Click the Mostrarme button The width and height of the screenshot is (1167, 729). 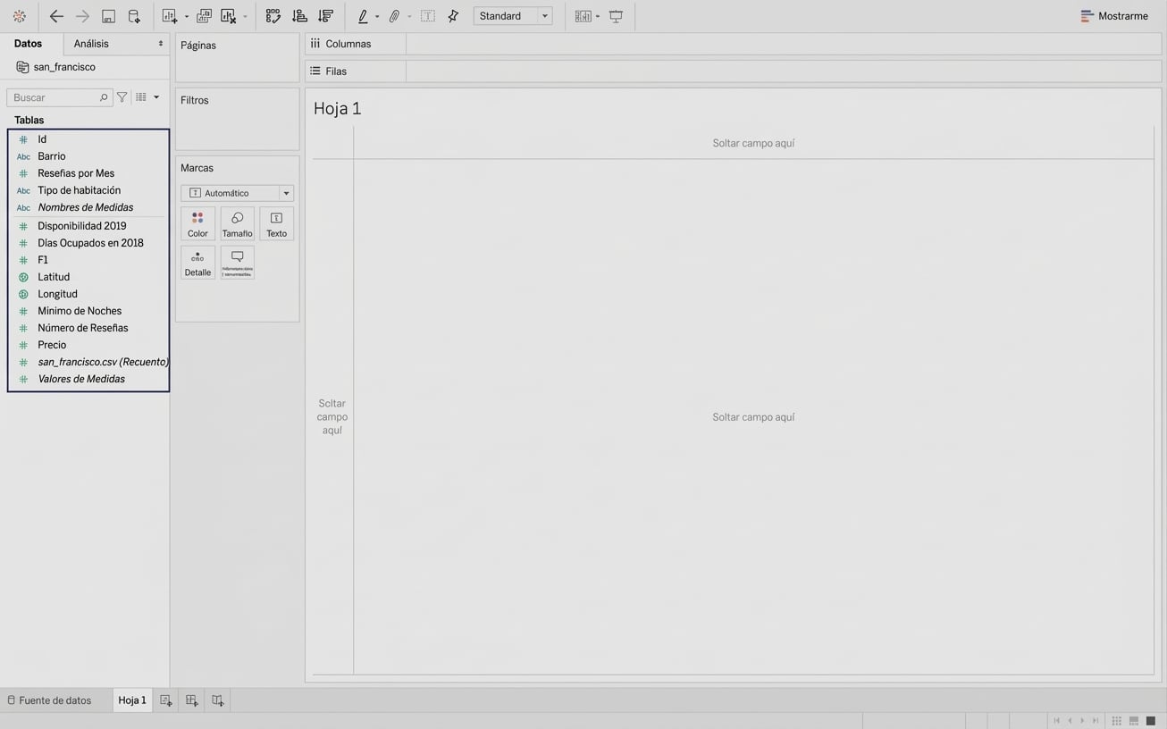(x=1113, y=16)
